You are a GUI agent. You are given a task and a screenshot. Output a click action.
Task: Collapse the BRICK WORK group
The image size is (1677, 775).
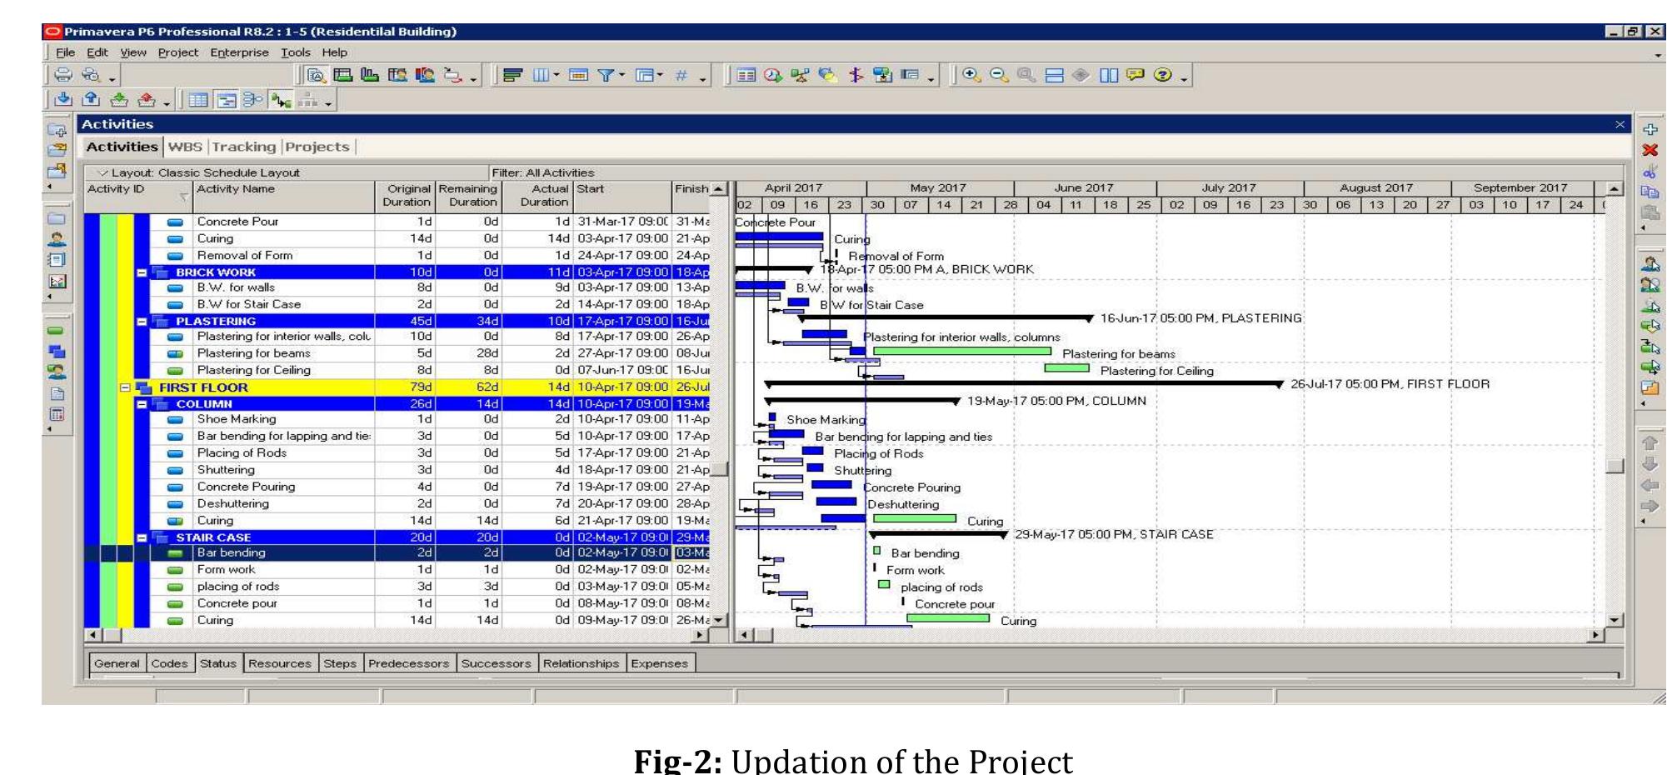pyautogui.click(x=142, y=272)
